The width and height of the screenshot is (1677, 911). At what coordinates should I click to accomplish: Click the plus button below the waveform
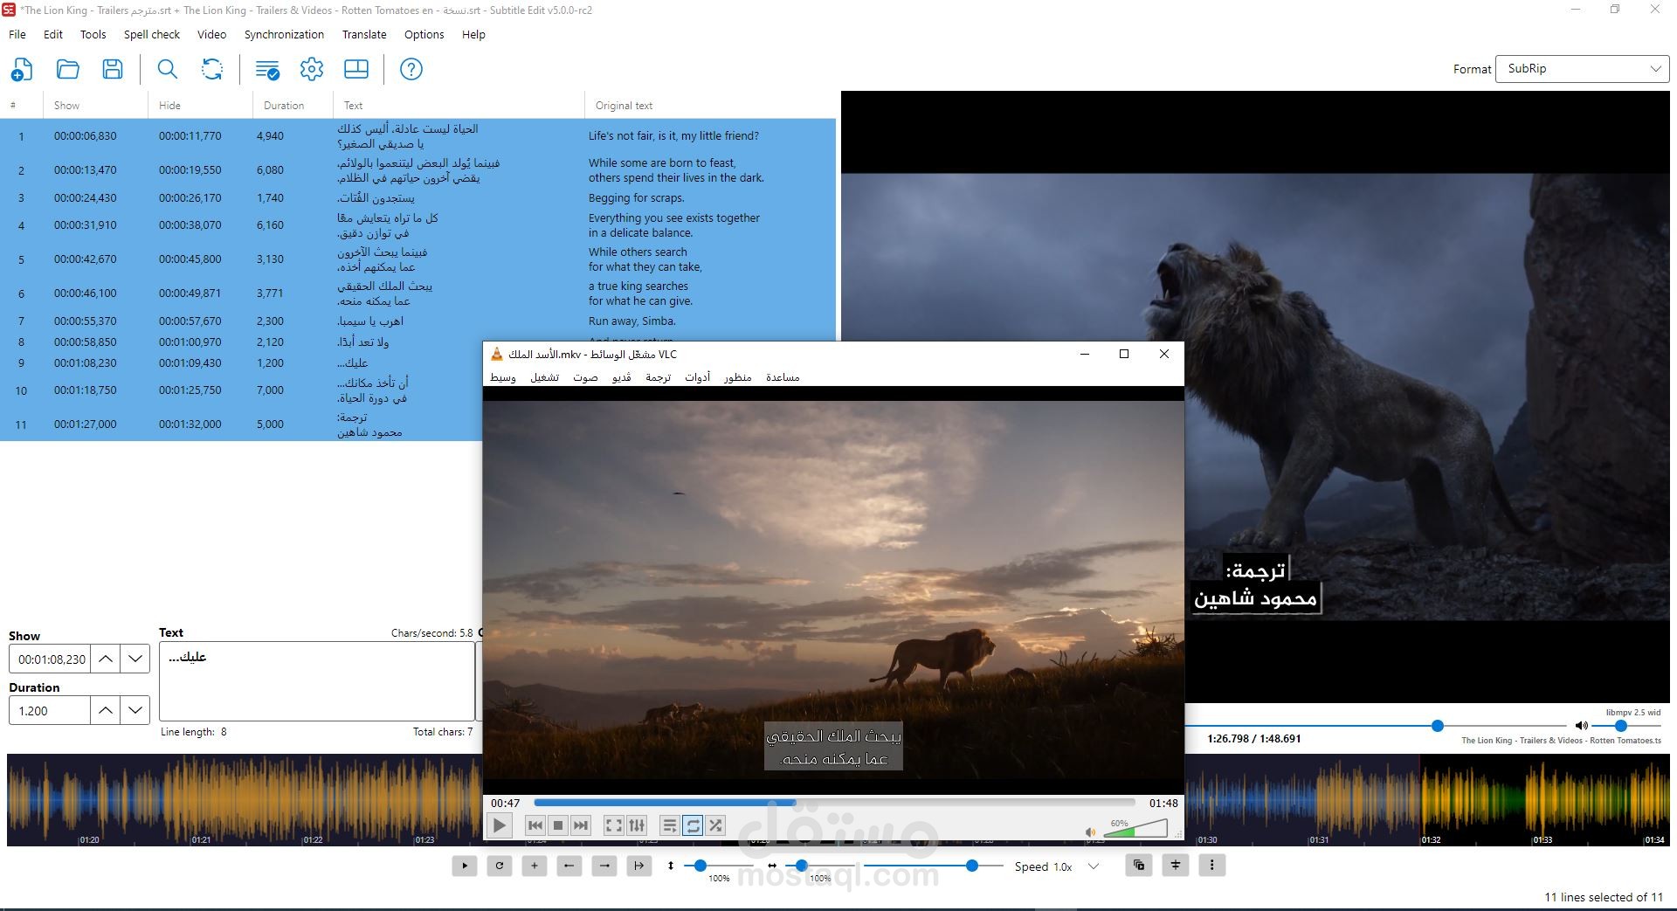pos(535,866)
